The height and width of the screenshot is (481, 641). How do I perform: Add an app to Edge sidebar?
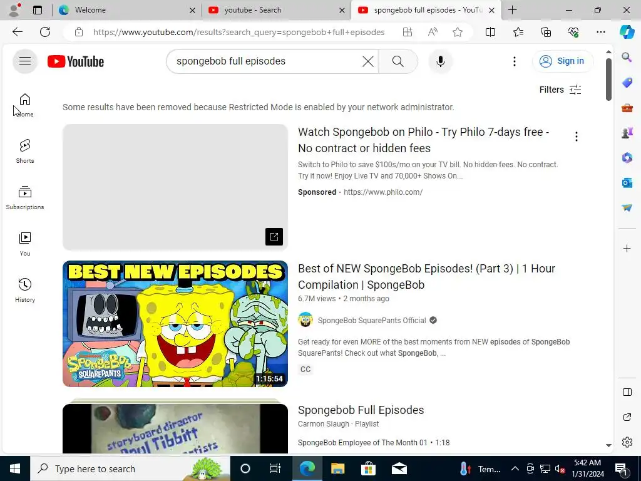point(627,248)
